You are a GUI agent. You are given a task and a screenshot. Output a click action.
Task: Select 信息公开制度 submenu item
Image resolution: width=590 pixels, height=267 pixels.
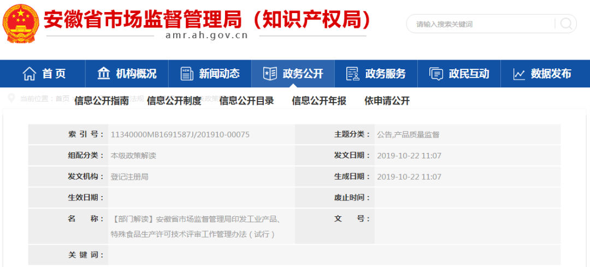[174, 101]
